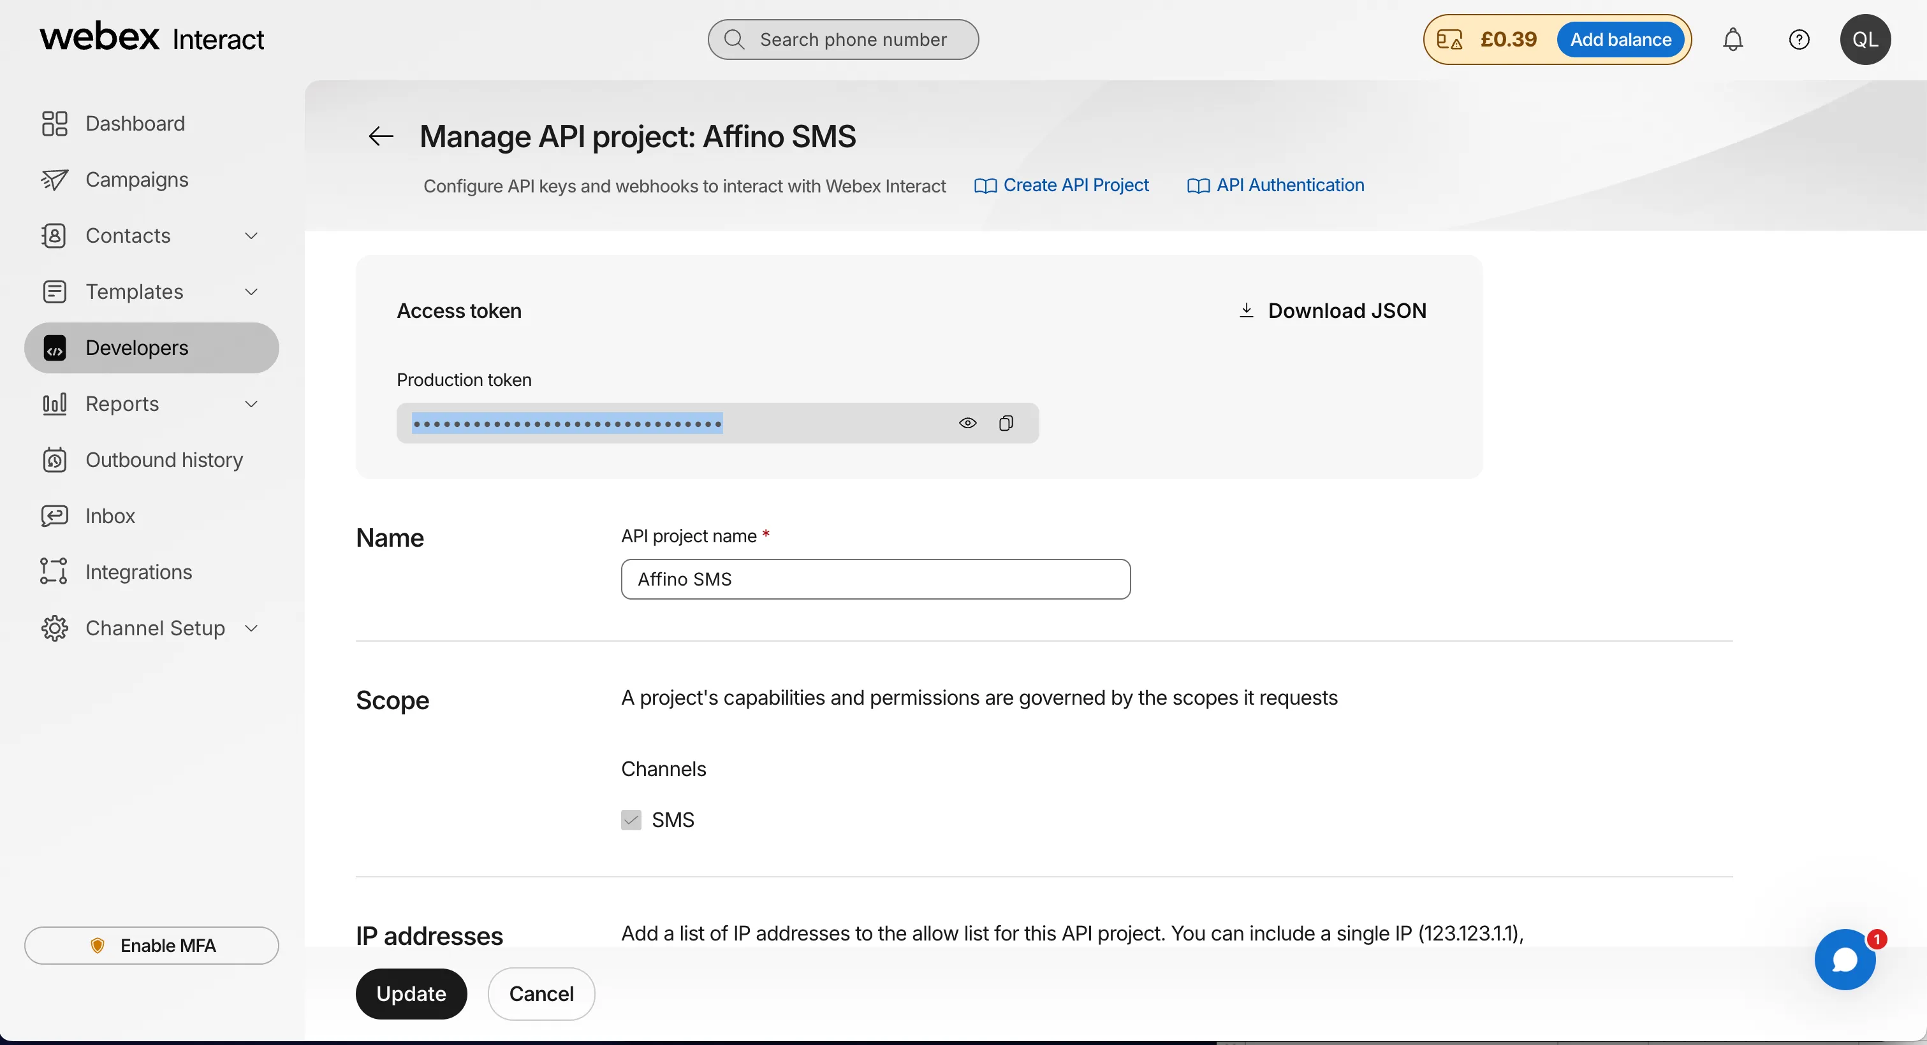Click Enable MFA button
1927x1045 pixels.
tap(152, 946)
